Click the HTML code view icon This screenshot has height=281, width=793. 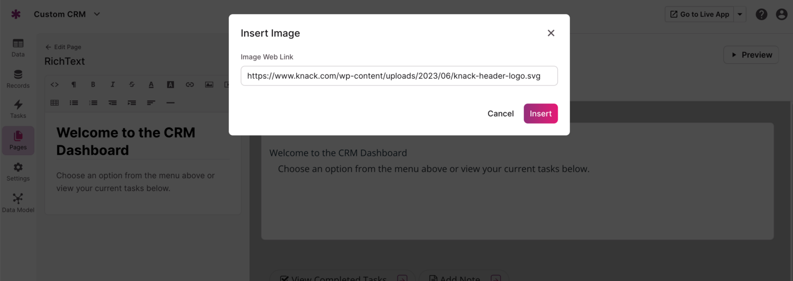point(54,85)
